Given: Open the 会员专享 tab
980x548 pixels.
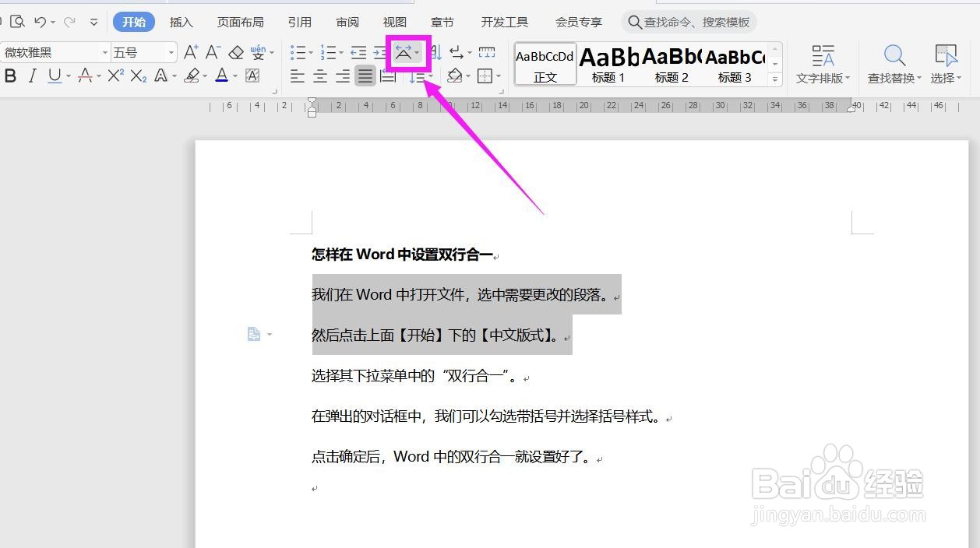Looking at the screenshot, I should pyautogui.click(x=578, y=22).
